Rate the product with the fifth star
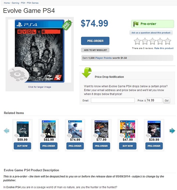The width and height of the screenshot is (177, 190). coord(168,41)
